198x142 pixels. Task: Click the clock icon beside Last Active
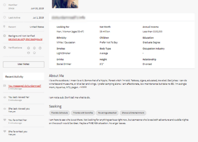5,17
